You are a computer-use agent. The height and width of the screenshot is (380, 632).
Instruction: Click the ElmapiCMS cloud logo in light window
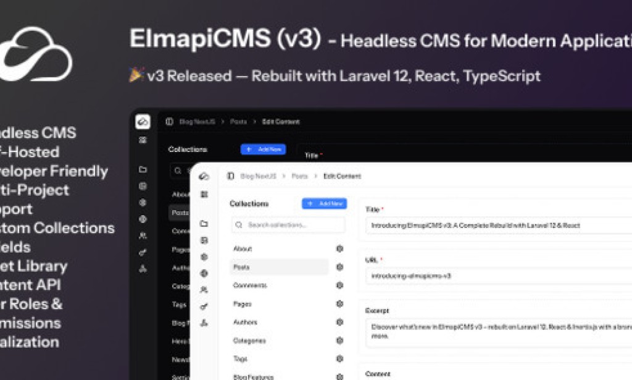(x=204, y=176)
